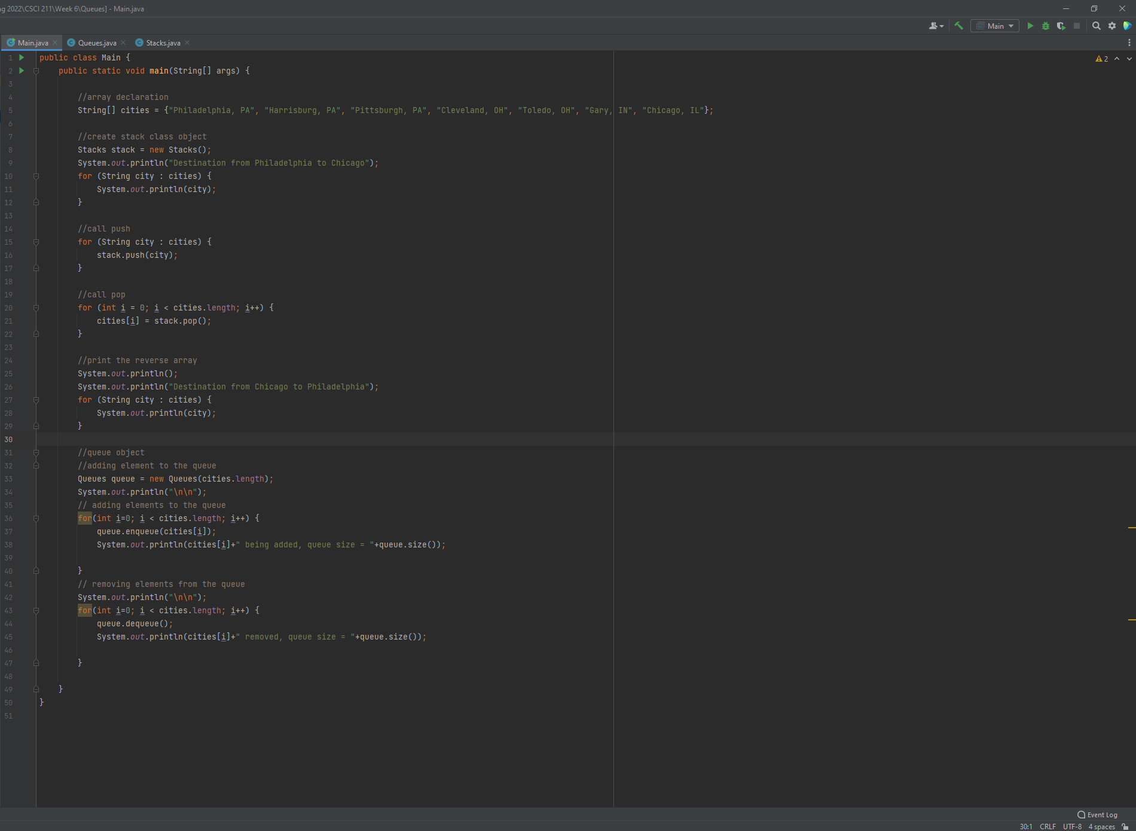
Task: Fold the closing brace marker on line 49
Action: pos(36,689)
